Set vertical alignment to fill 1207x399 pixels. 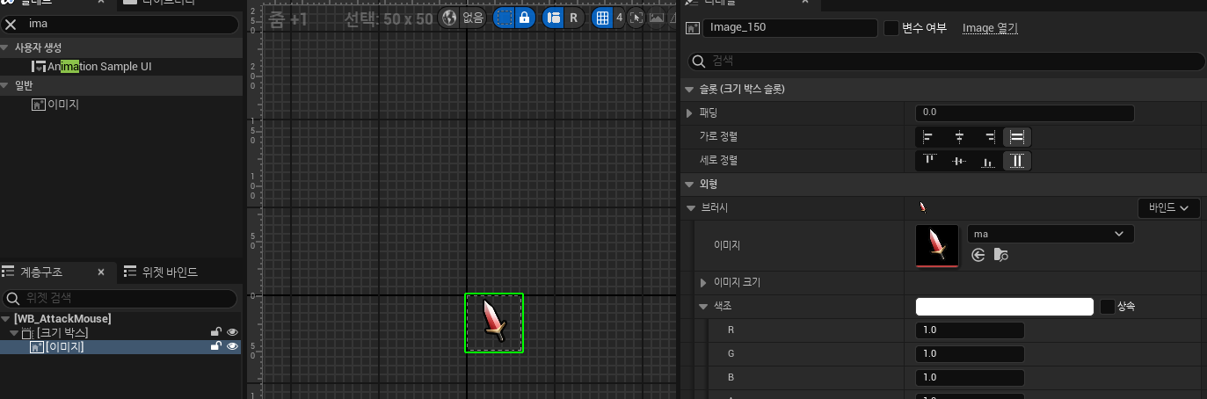tap(1017, 161)
